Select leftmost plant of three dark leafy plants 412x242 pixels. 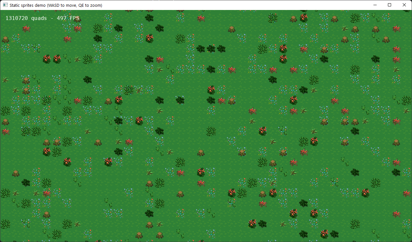click(x=201, y=49)
